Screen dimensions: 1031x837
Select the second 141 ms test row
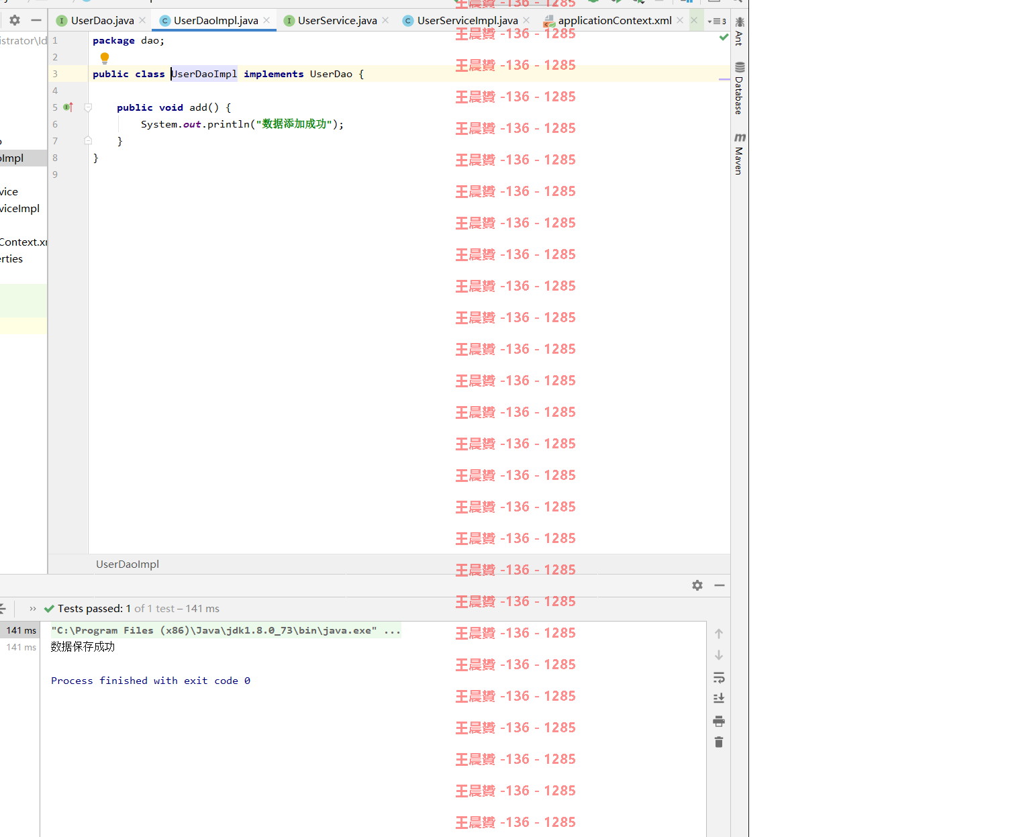(x=20, y=647)
